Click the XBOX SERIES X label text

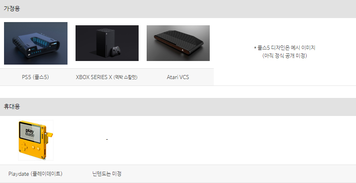pyautogui.click(x=94, y=77)
